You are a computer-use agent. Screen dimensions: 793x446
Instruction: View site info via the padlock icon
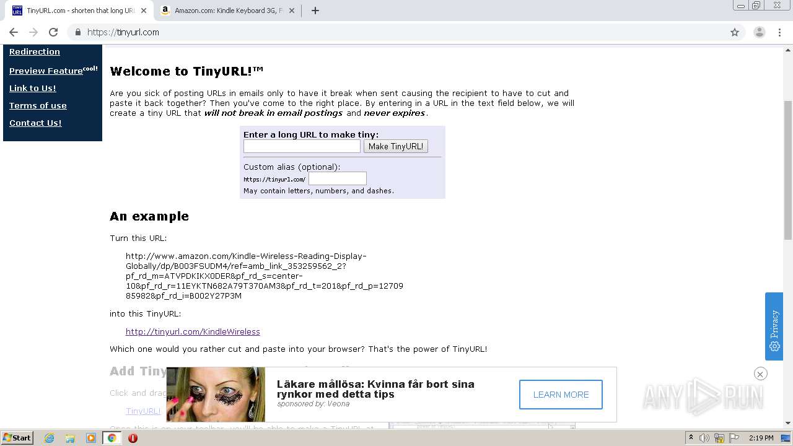pyautogui.click(x=78, y=32)
